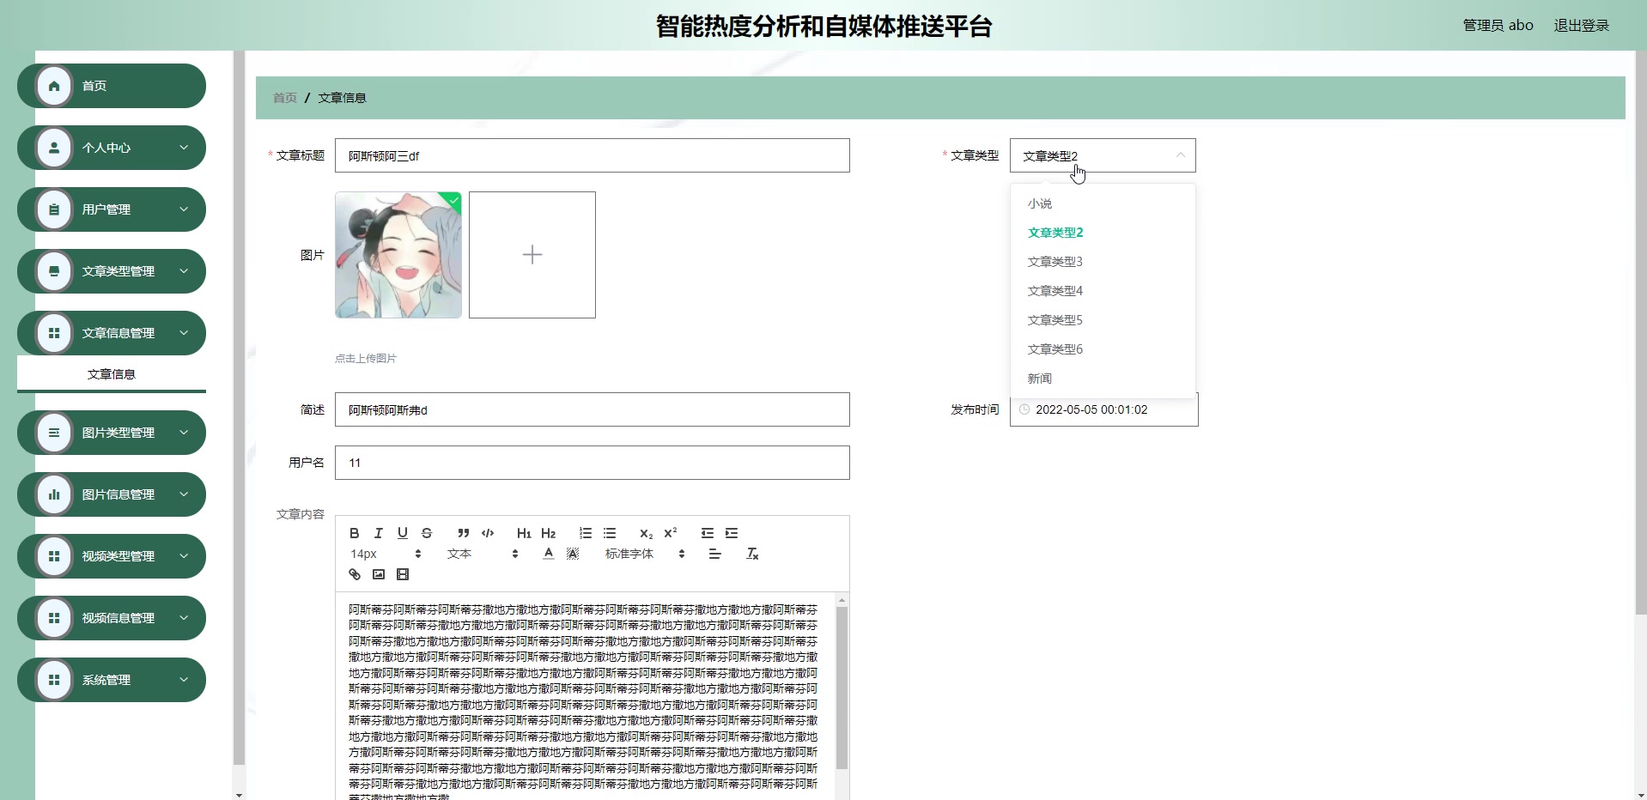
Task: Click the 退出登录 logout link
Action: [x=1581, y=25]
